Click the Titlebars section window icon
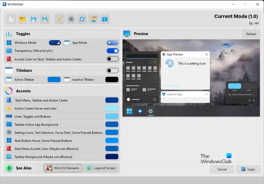The height and width of the screenshot is (184, 264). coord(9,71)
